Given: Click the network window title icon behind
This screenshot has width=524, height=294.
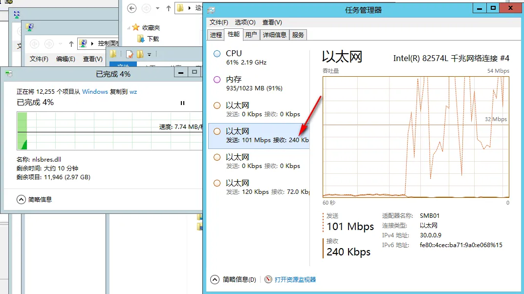Looking at the screenshot, I should (x=17, y=14).
